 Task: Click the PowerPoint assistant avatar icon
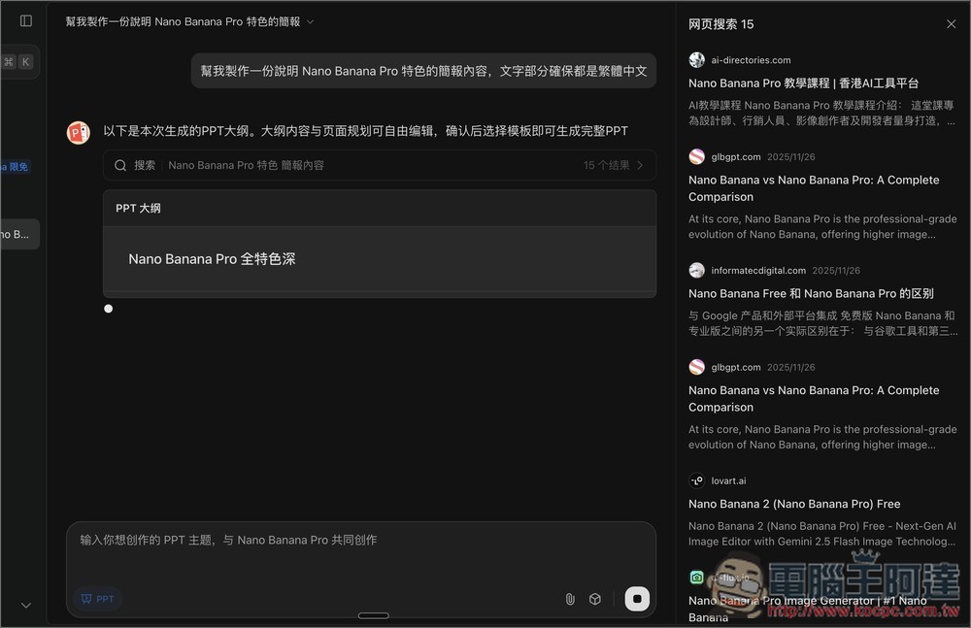click(78, 131)
